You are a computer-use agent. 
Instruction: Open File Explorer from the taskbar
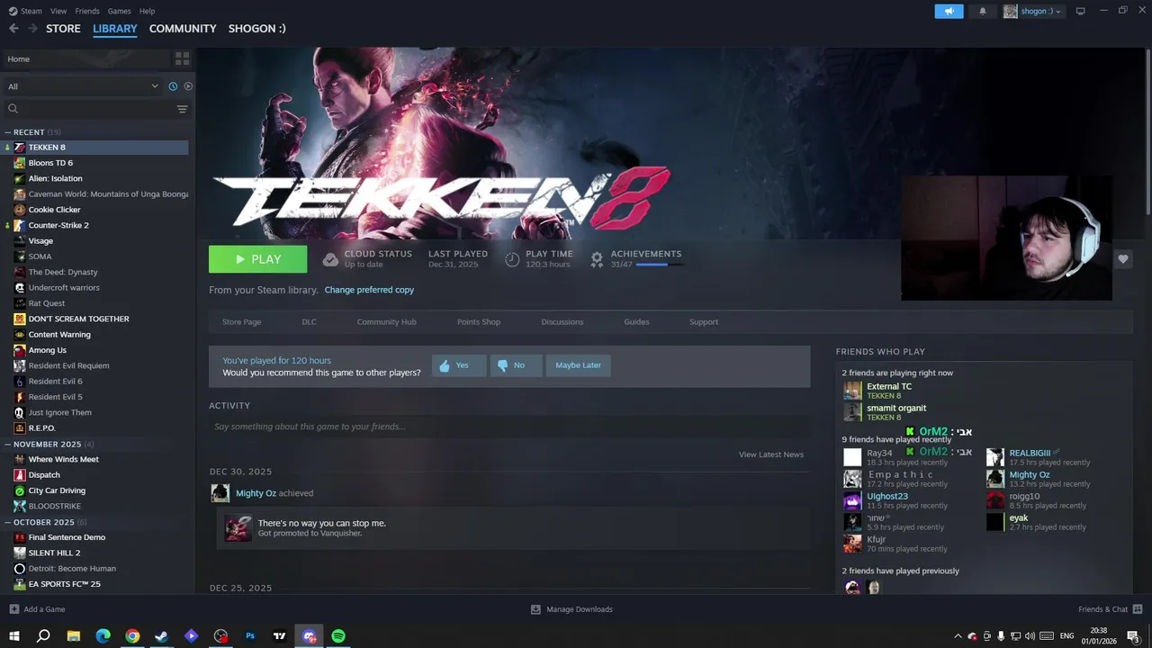point(74,636)
